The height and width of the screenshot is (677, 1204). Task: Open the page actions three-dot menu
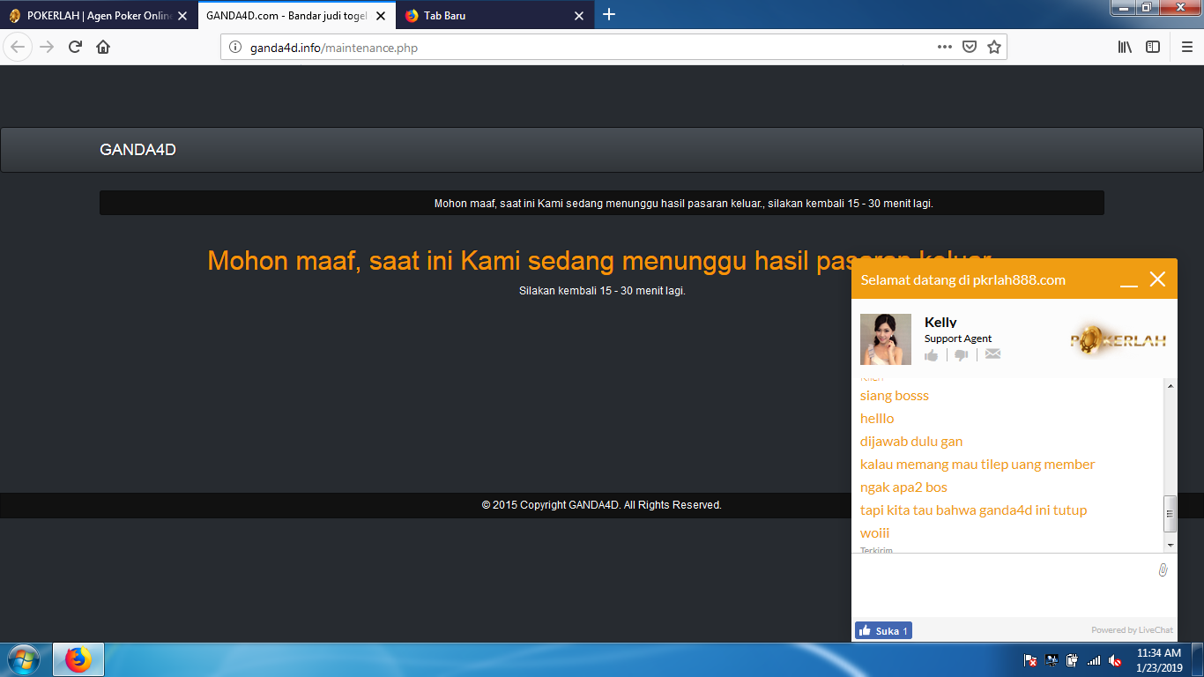[x=944, y=48]
